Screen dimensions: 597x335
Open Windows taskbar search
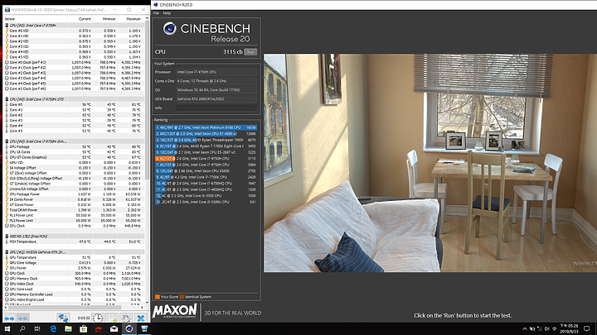(22, 329)
